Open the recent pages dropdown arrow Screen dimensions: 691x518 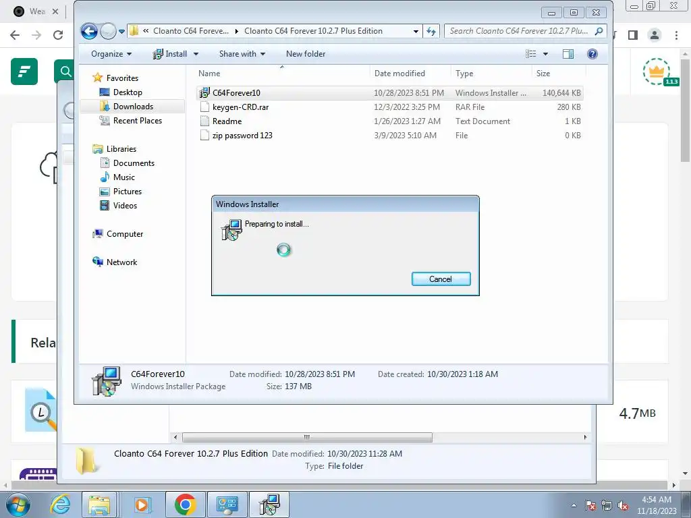[121, 31]
